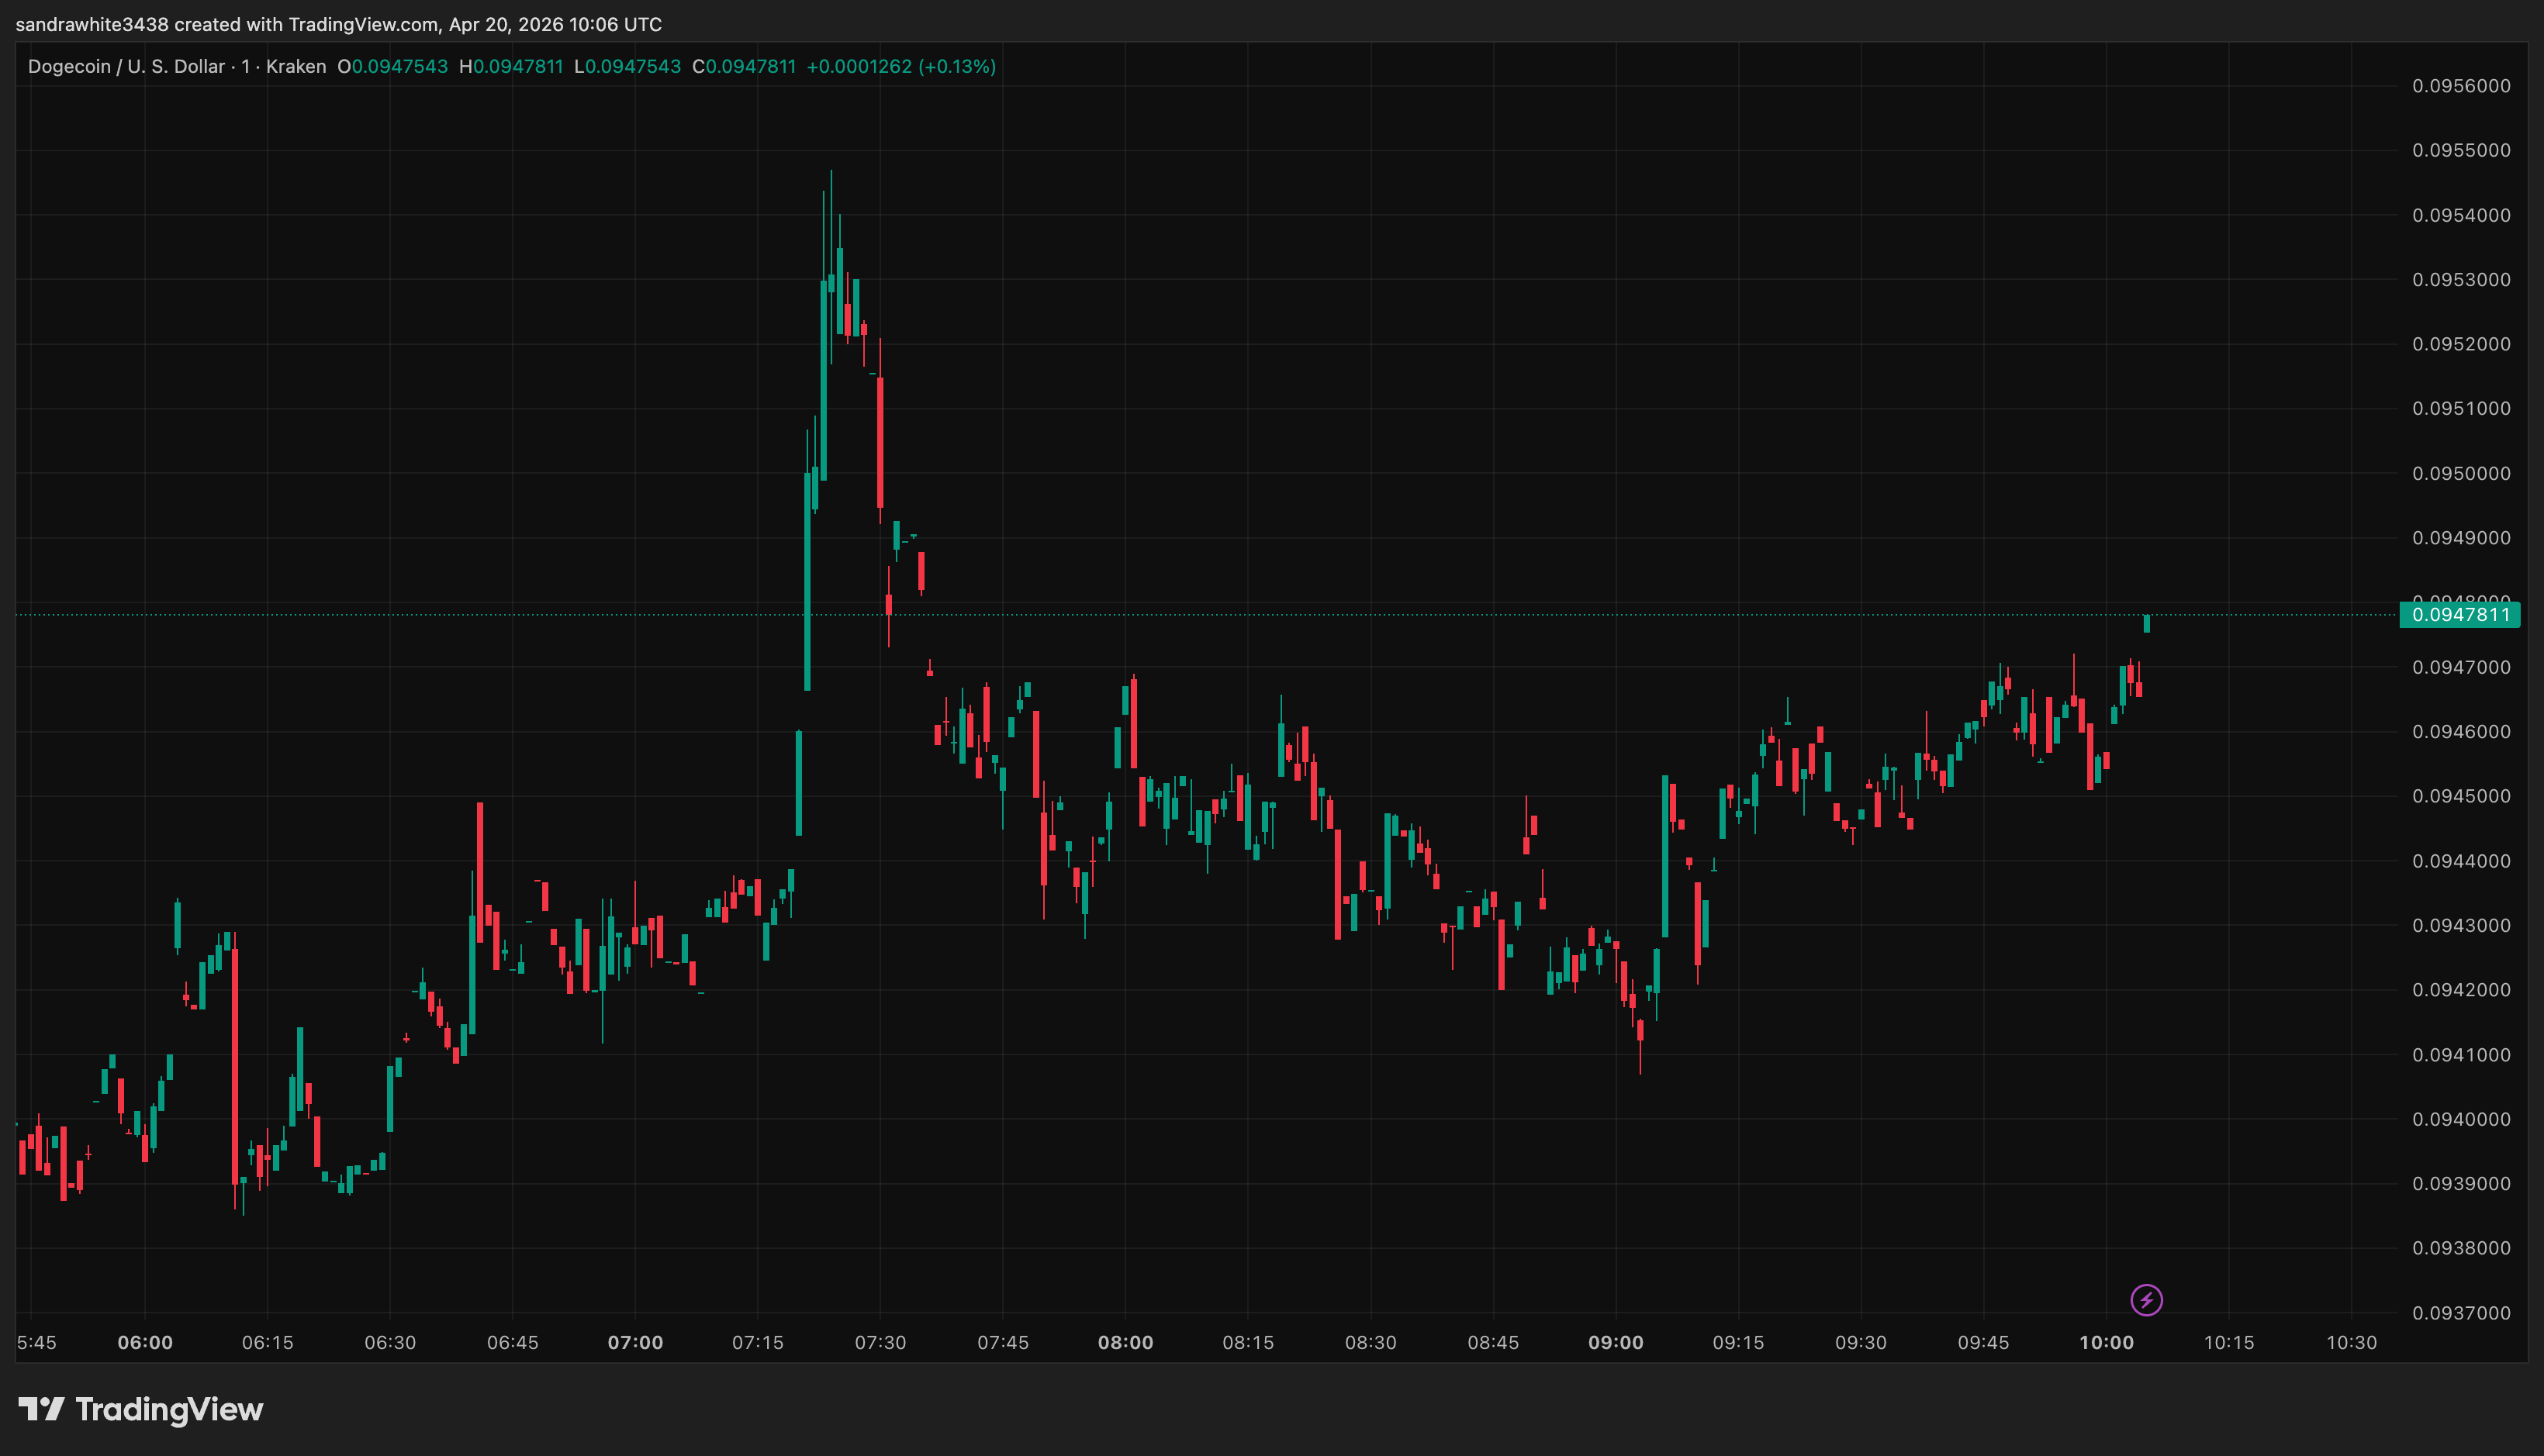Click the 0.0954000 price axis label
The height and width of the screenshot is (1456, 2544).
[x=2461, y=215]
